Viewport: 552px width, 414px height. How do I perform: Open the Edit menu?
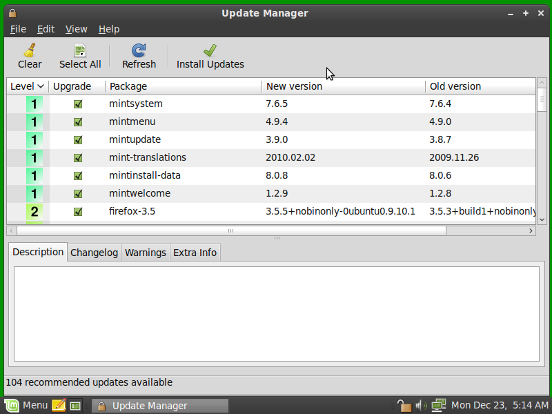pos(46,29)
